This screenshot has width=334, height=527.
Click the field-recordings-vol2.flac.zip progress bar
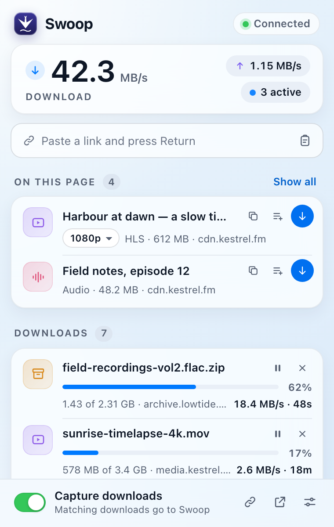[x=171, y=387]
